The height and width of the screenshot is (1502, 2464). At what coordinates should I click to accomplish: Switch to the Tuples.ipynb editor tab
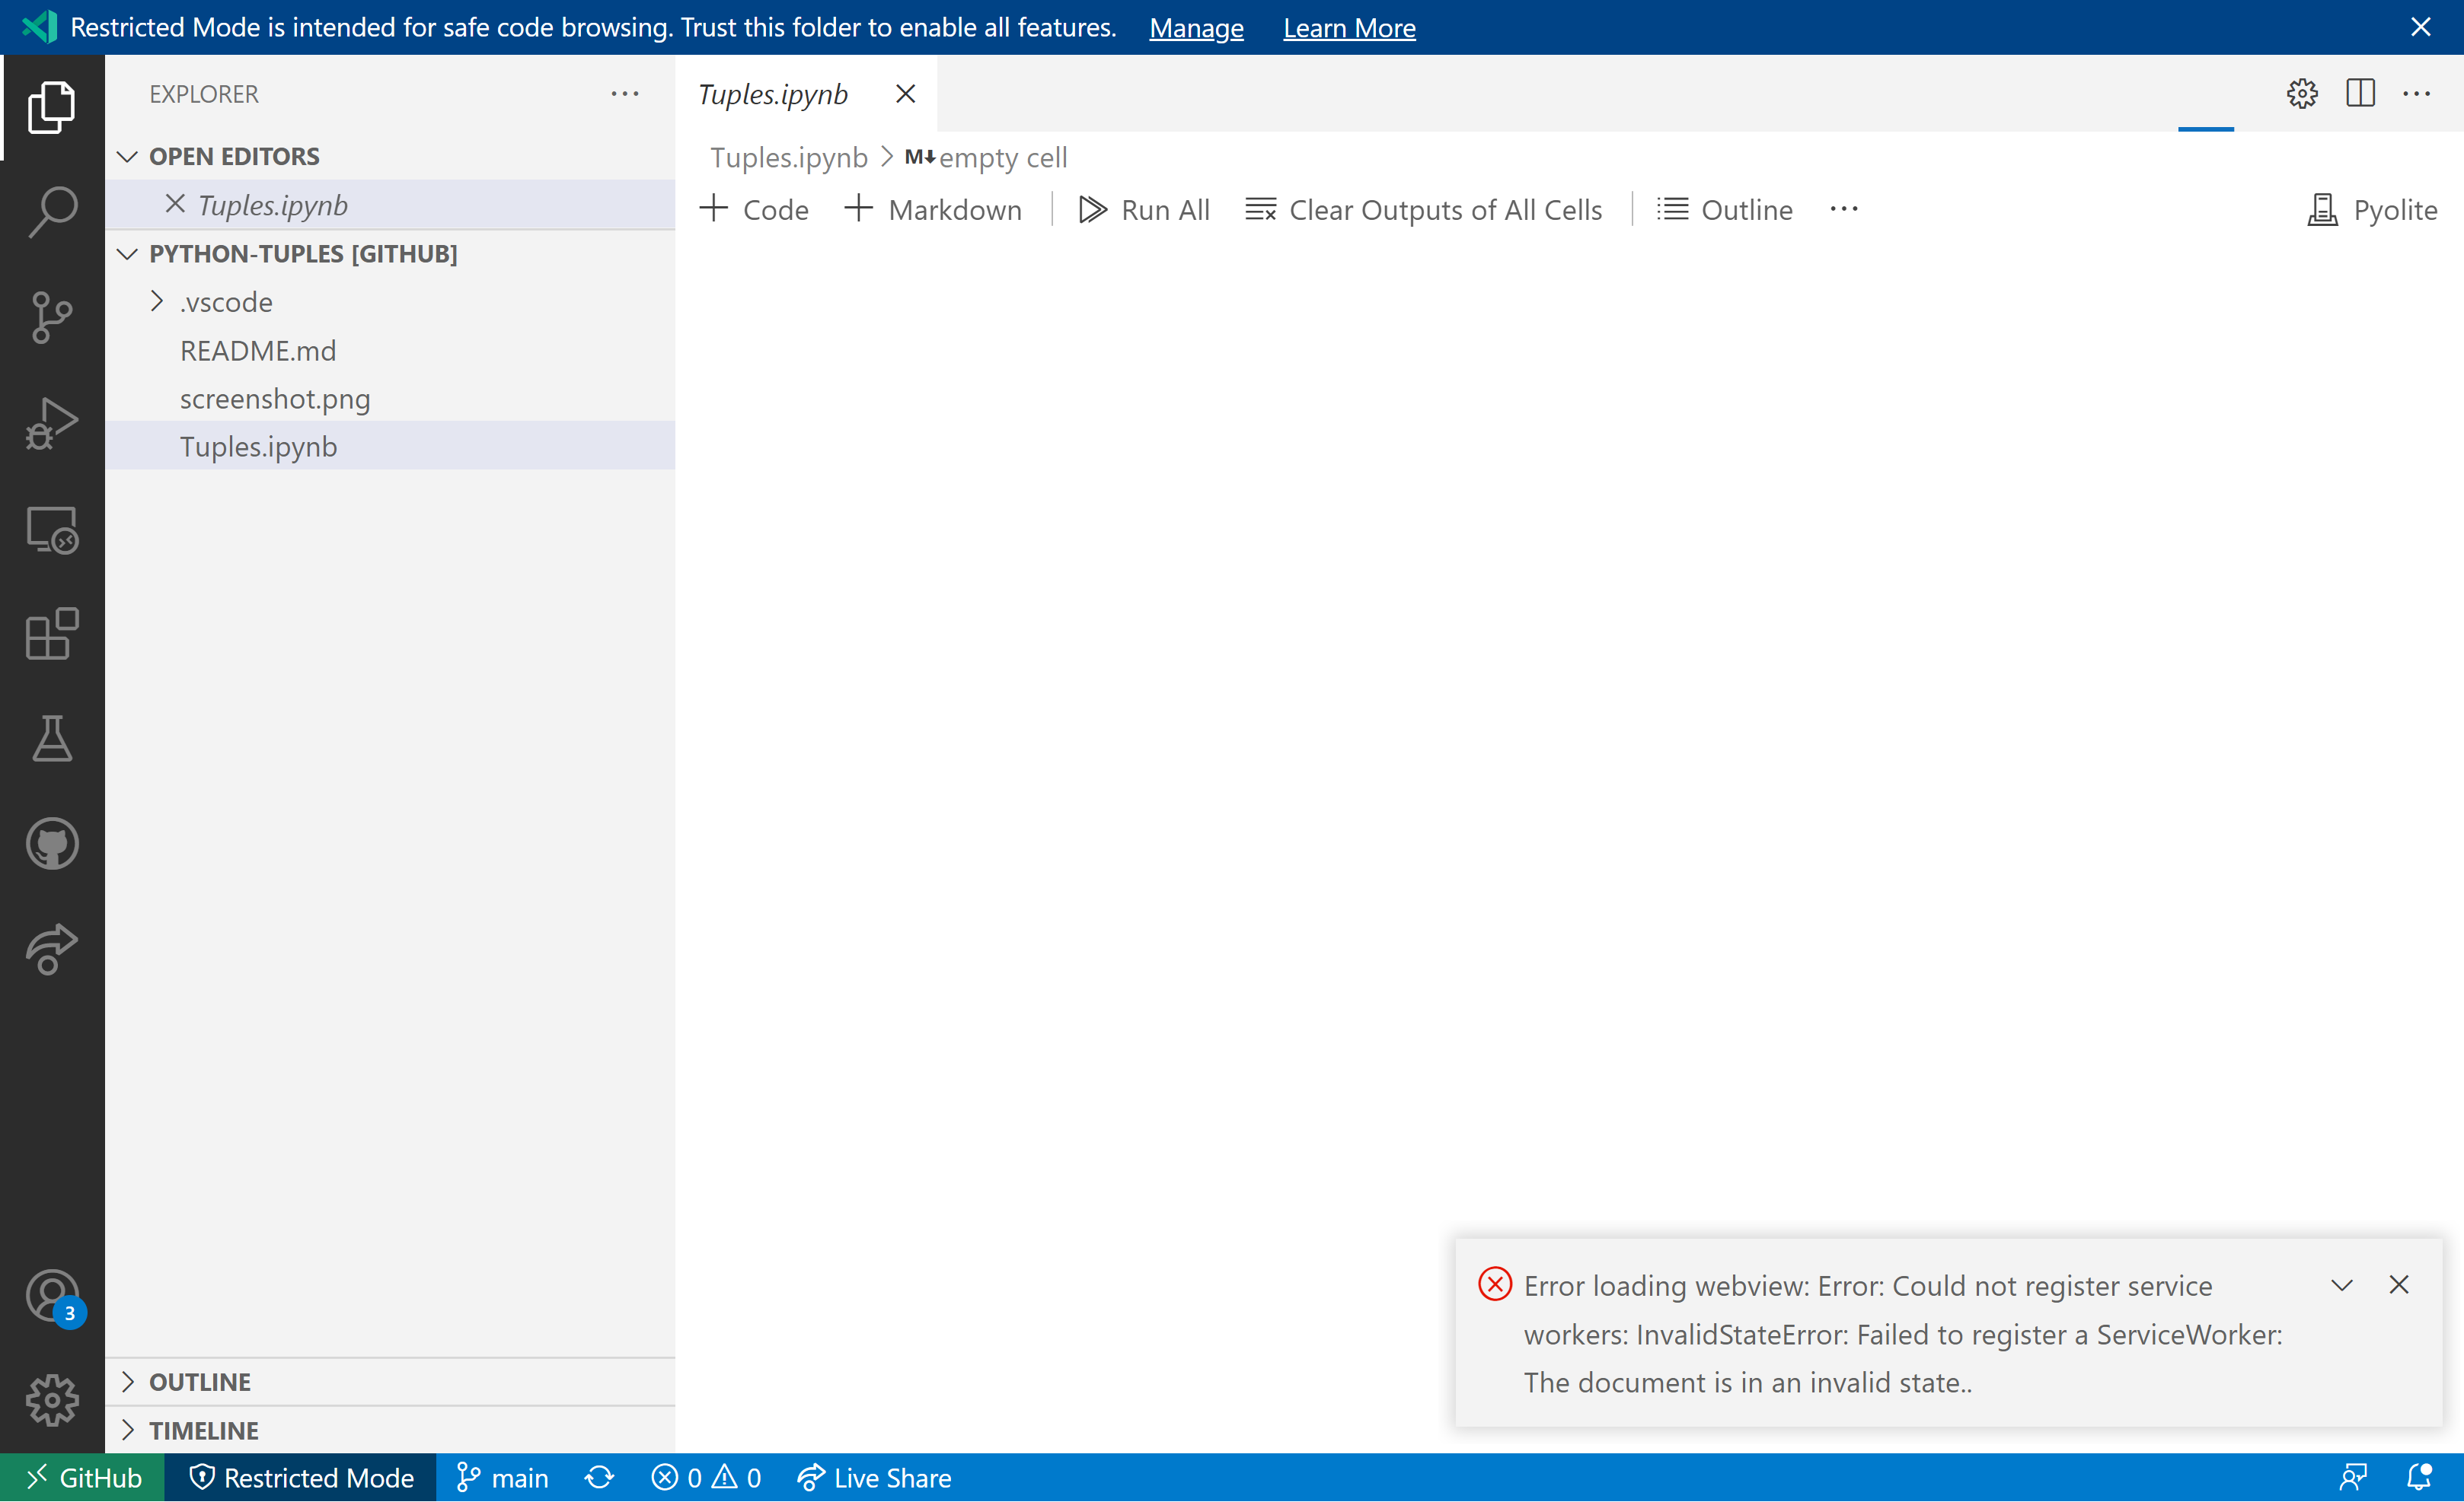coord(773,93)
